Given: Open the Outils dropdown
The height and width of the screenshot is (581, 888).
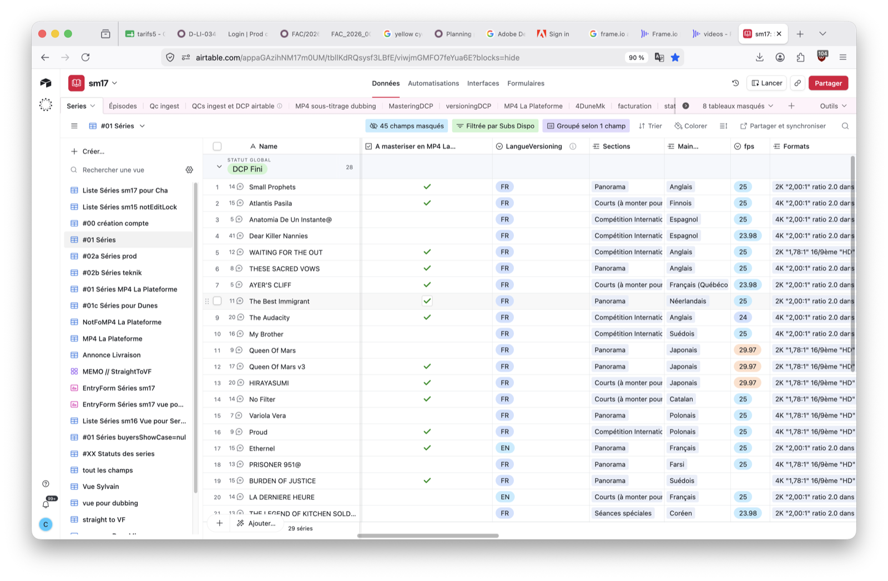Looking at the screenshot, I should (x=833, y=106).
